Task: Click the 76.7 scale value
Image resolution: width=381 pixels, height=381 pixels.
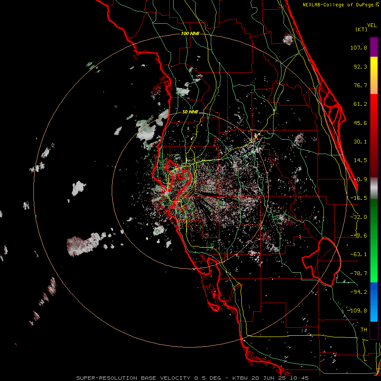Action: point(360,85)
